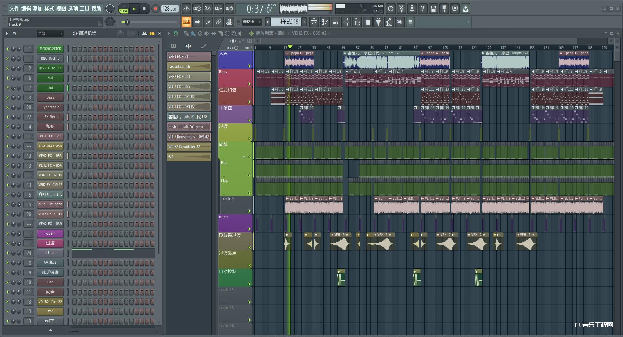The image size is (623, 337).
Task: Open the playlist view icon
Action: click(x=314, y=22)
